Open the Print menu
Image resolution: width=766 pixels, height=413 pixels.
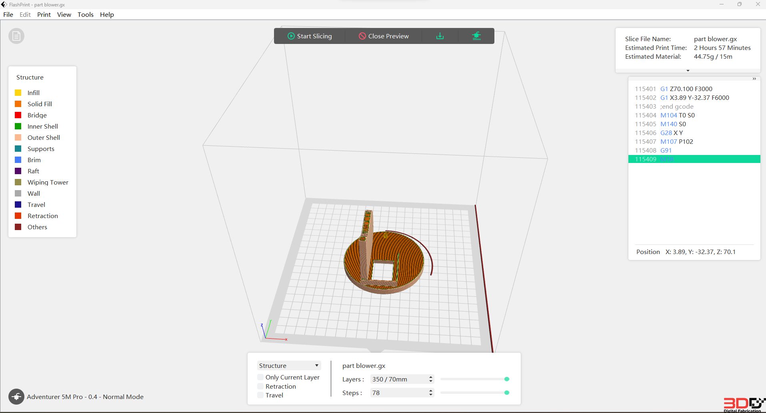click(x=44, y=14)
